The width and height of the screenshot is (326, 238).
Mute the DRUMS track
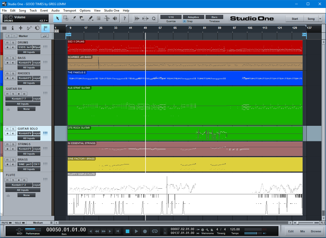click(x=7, y=42)
